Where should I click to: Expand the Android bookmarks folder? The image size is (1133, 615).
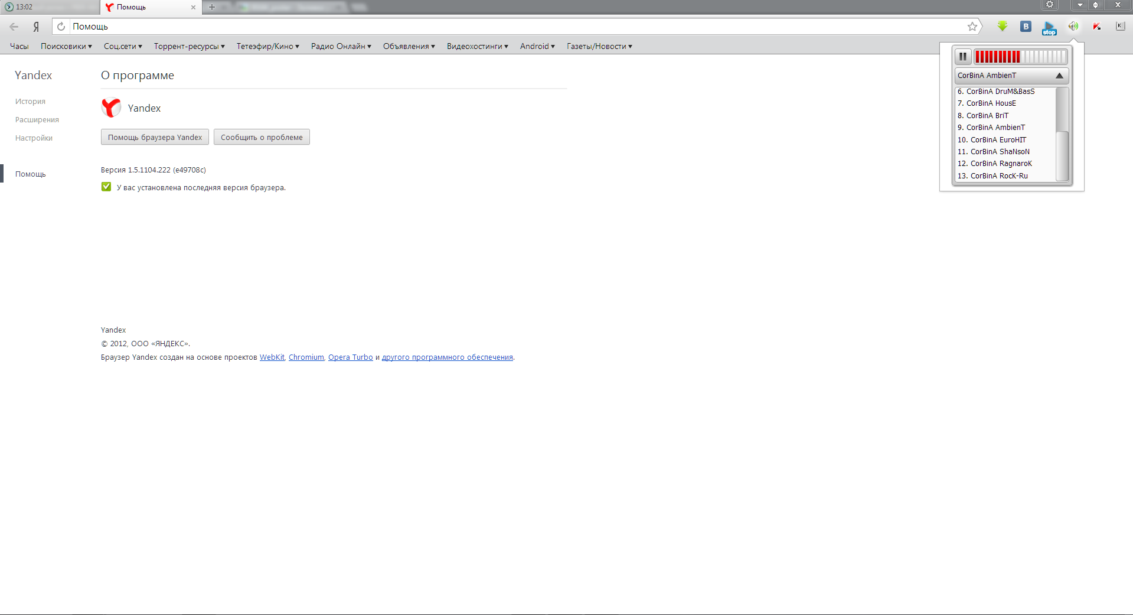[537, 46]
